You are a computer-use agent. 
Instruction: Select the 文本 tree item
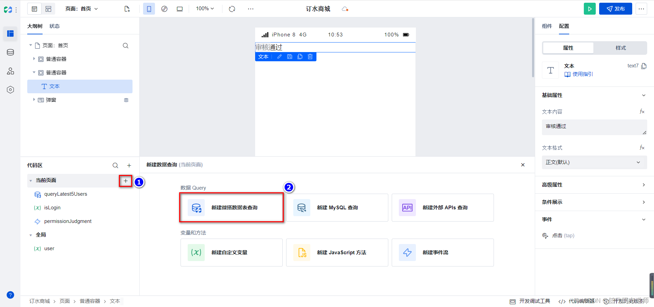[80, 86]
